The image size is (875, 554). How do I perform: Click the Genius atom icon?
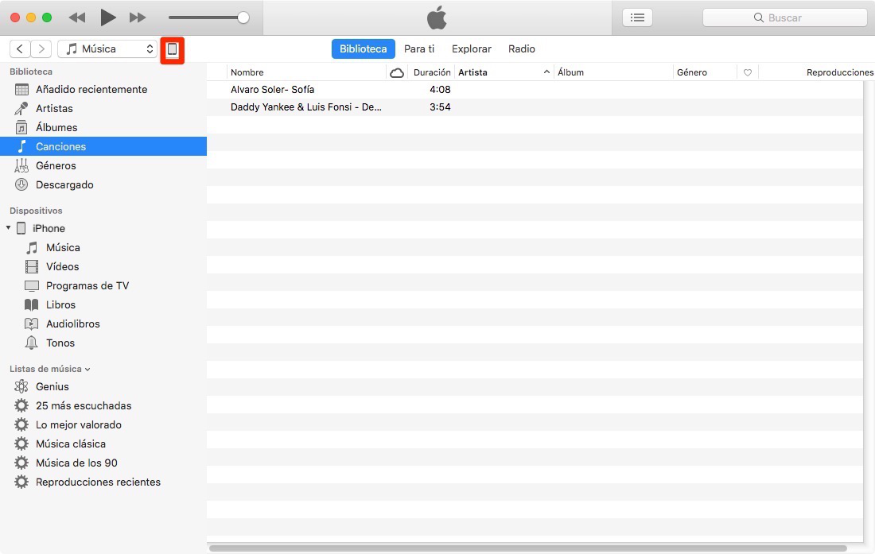click(x=21, y=386)
